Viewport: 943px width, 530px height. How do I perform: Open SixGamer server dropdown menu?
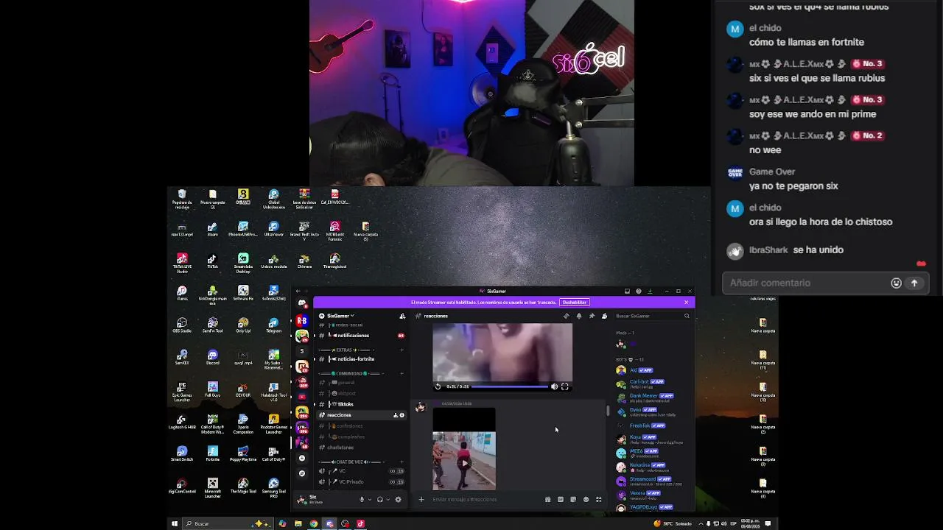point(341,316)
